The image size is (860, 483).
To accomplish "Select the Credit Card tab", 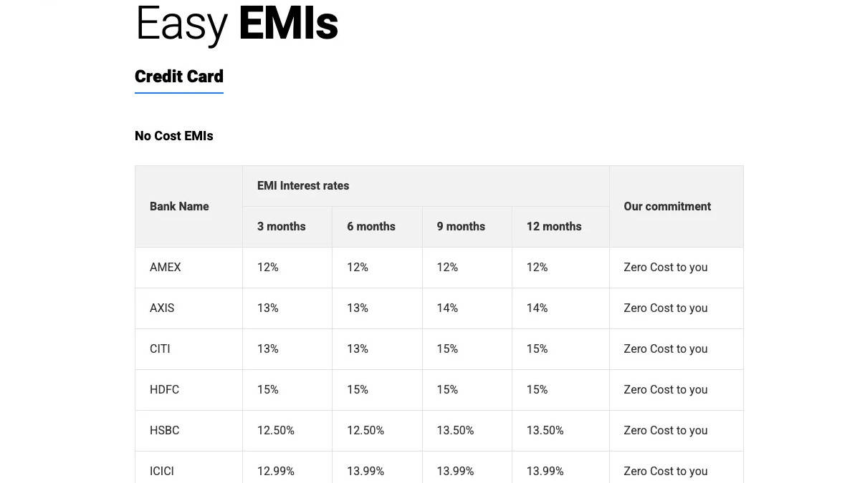I will tap(179, 77).
